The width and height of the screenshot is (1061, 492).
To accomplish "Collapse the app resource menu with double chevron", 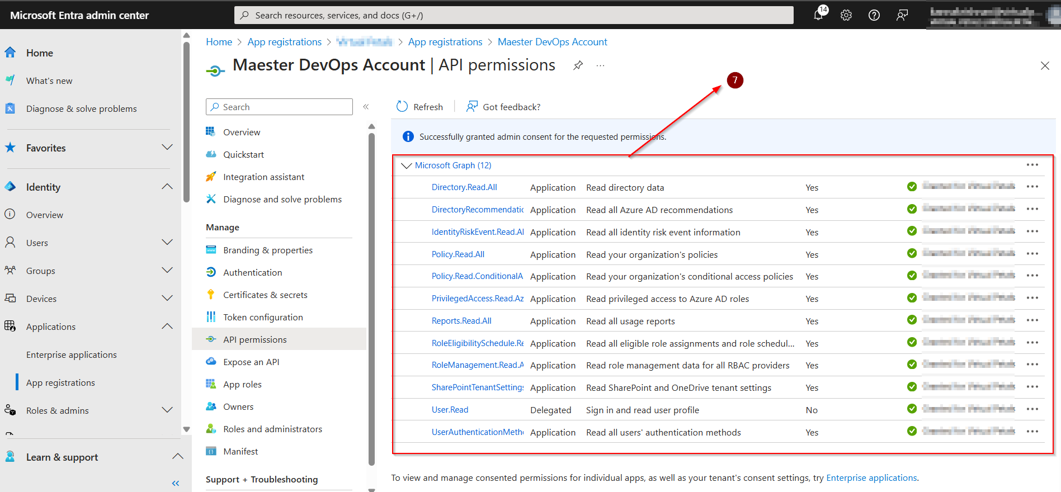I will [366, 107].
